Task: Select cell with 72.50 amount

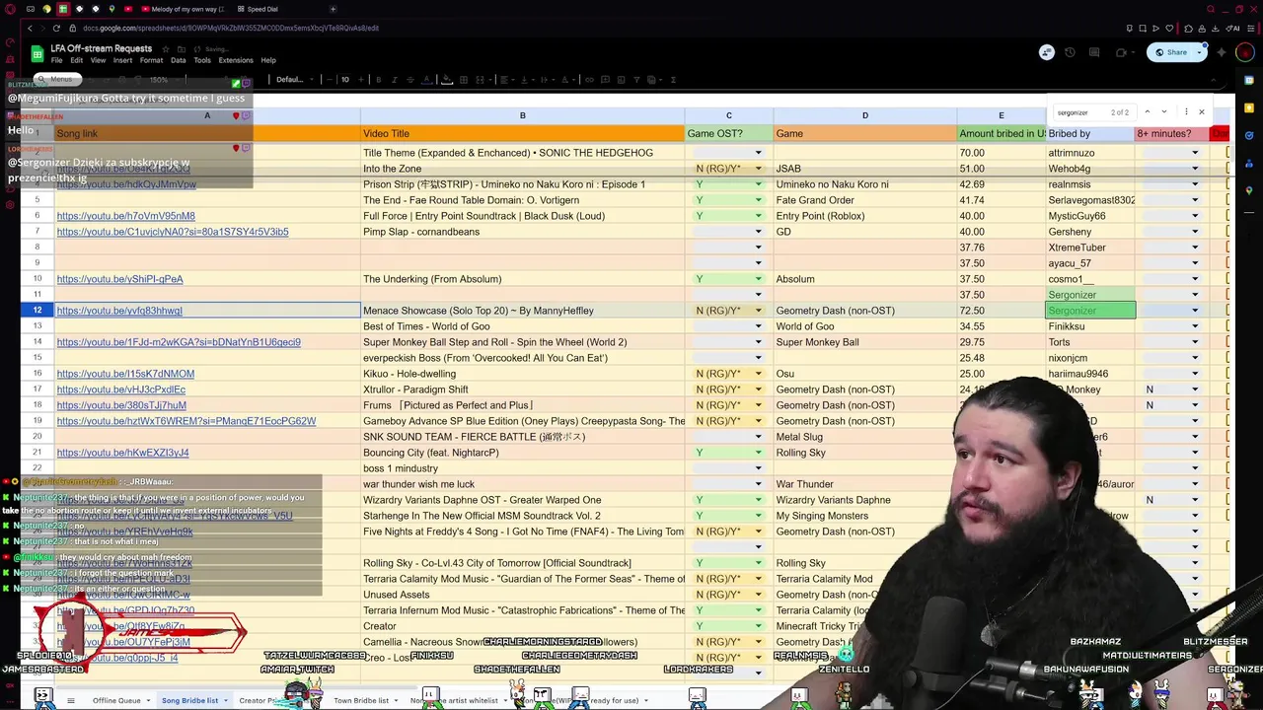Action: click(1001, 311)
